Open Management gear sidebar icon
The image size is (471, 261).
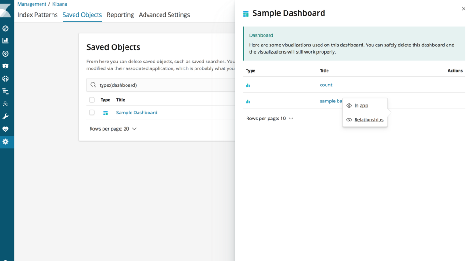[x=6, y=142]
